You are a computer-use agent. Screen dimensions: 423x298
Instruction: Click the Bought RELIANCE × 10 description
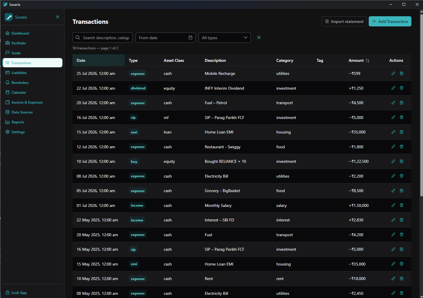tap(225, 161)
